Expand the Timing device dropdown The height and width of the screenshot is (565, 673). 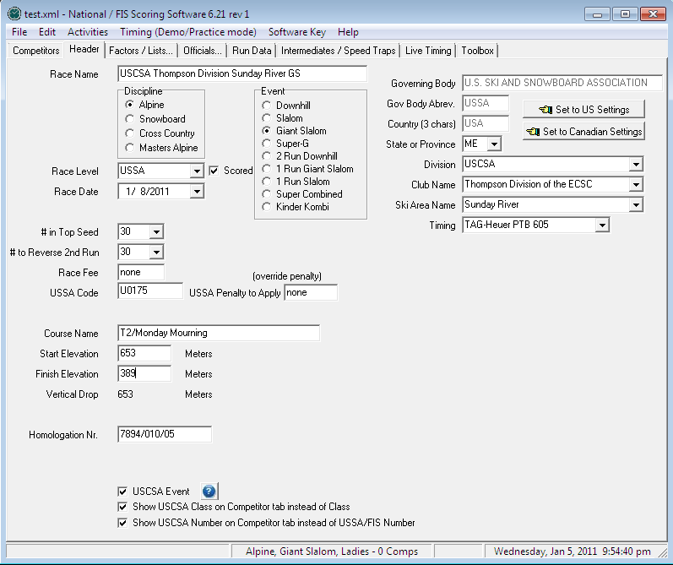601,225
